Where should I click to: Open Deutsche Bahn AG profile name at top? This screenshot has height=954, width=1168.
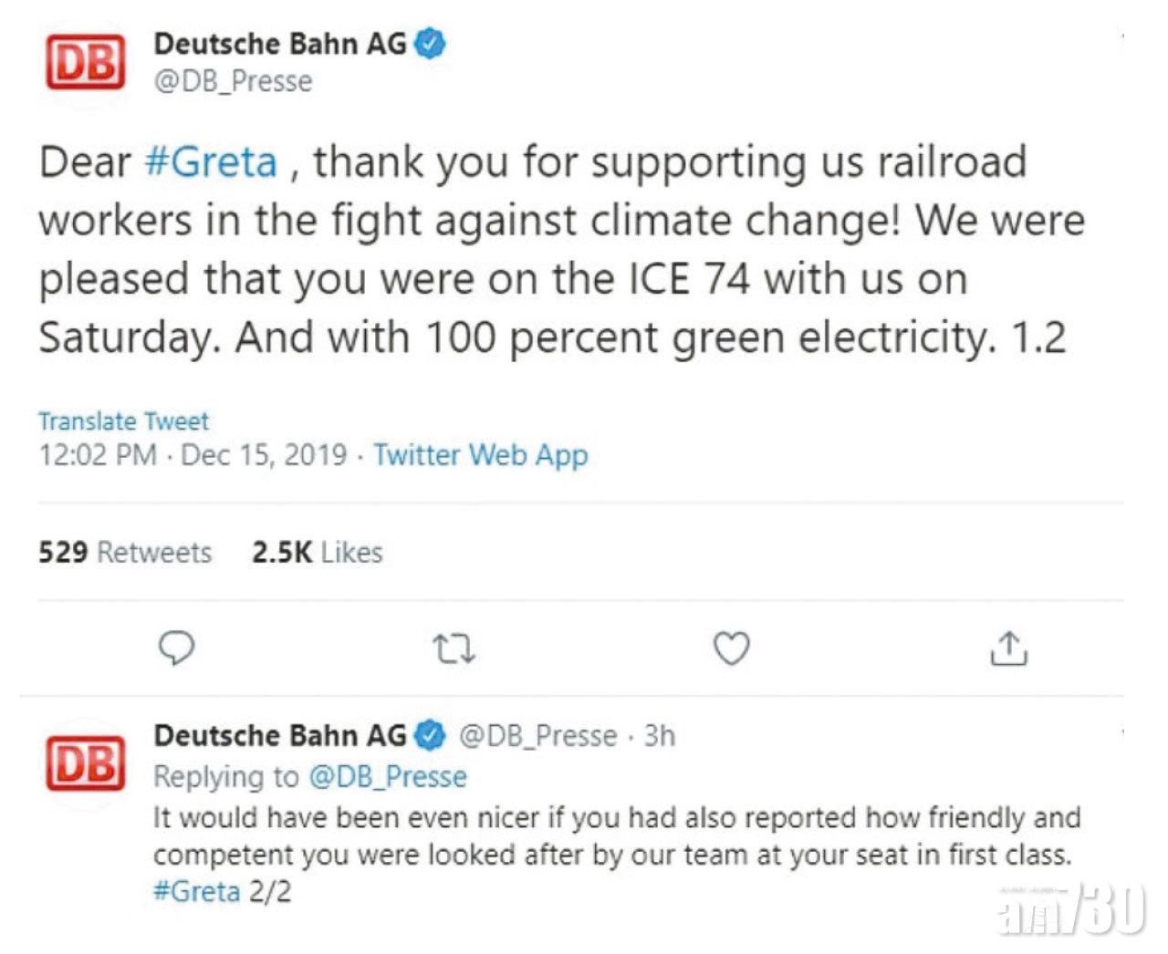pyautogui.click(x=279, y=44)
